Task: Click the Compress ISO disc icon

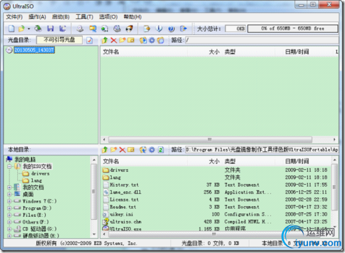Action: [x=105, y=28]
